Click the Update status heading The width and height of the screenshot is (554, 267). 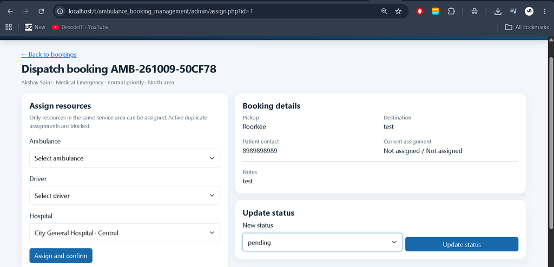(x=268, y=213)
